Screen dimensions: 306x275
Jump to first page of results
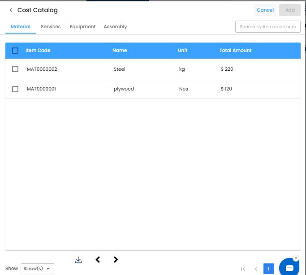tap(243, 269)
